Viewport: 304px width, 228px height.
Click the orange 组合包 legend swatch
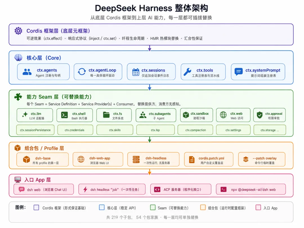[203, 207]
